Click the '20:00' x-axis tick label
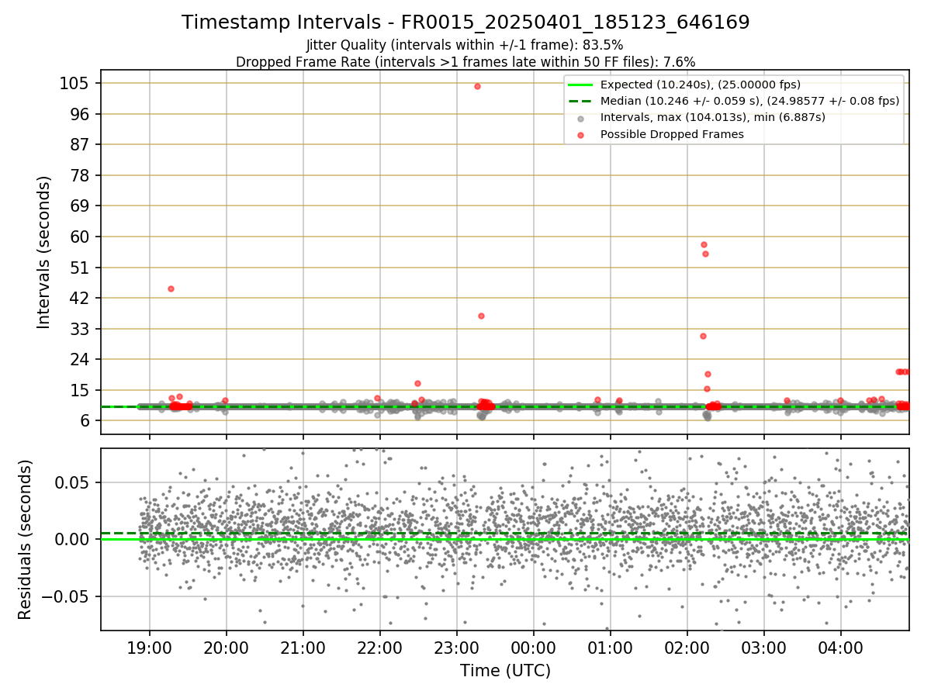 (x=227, y=648)
